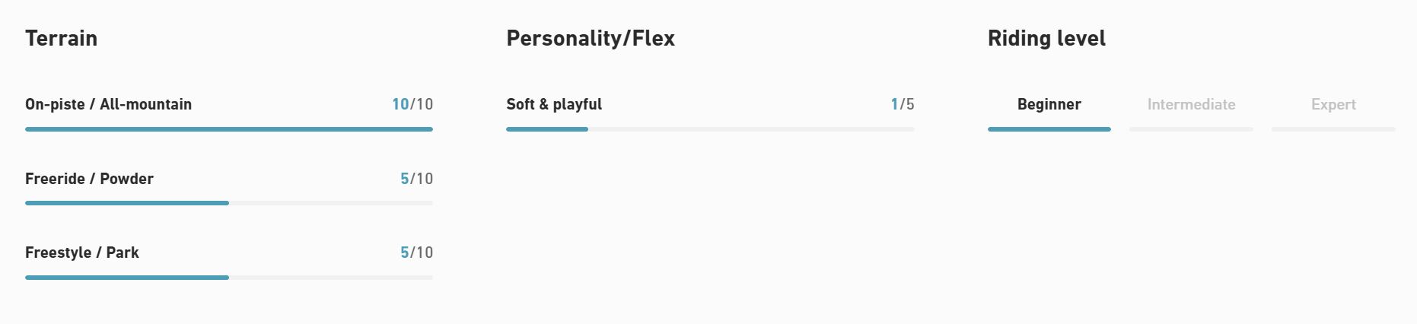
Task: Switch to the Intermediate riding level
Action: 1191,104
